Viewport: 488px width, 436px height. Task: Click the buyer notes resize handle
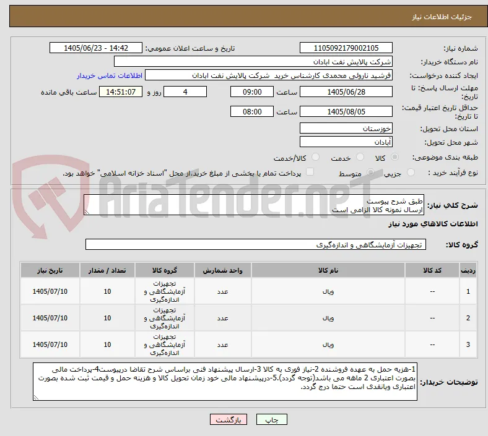pos(36,397)
